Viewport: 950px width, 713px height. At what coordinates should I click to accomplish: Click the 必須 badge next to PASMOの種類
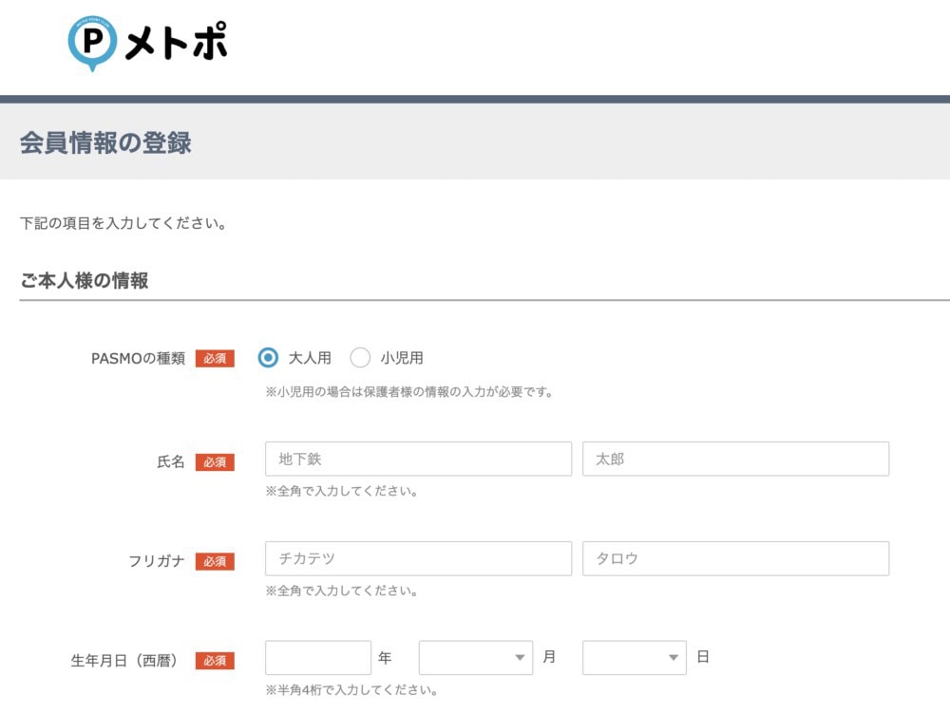[x=215, y=358]
